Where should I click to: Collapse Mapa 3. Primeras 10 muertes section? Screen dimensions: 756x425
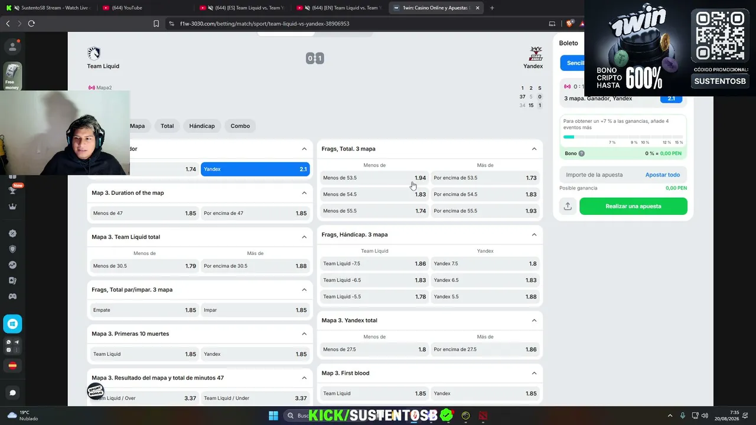click(304, 334)
